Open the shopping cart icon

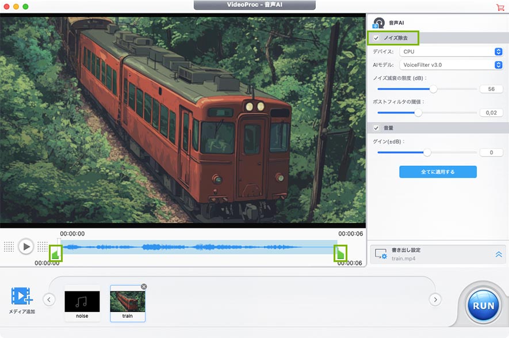[x=500, y=7]
